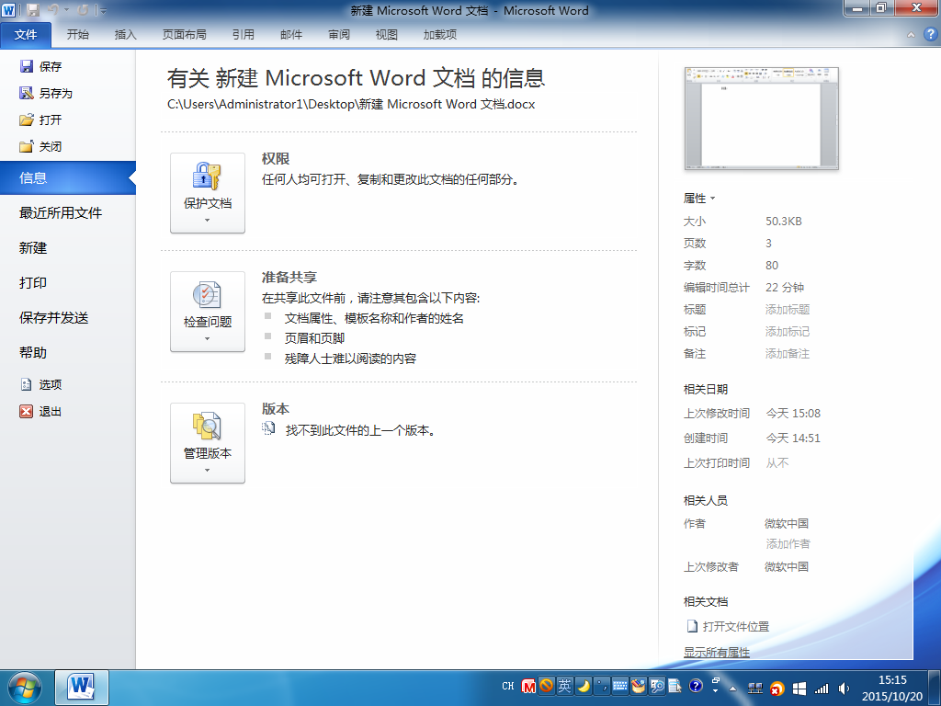Click Exit (退出) in the sidebar
Image resolution: width=941 pixels, height=706 pixels.
point(40,411)
